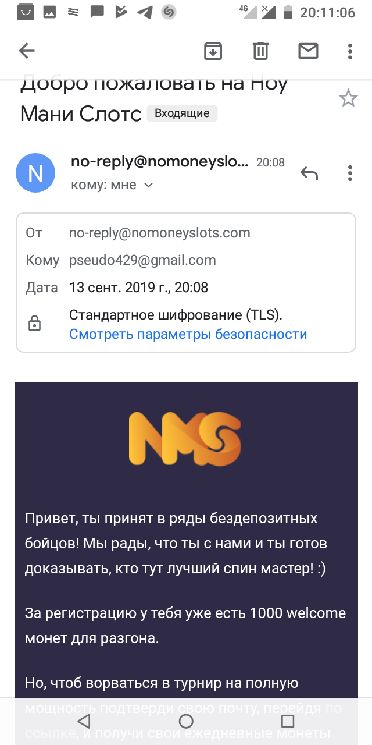Tap the back arrow to return to inbox

coord(26,51)
